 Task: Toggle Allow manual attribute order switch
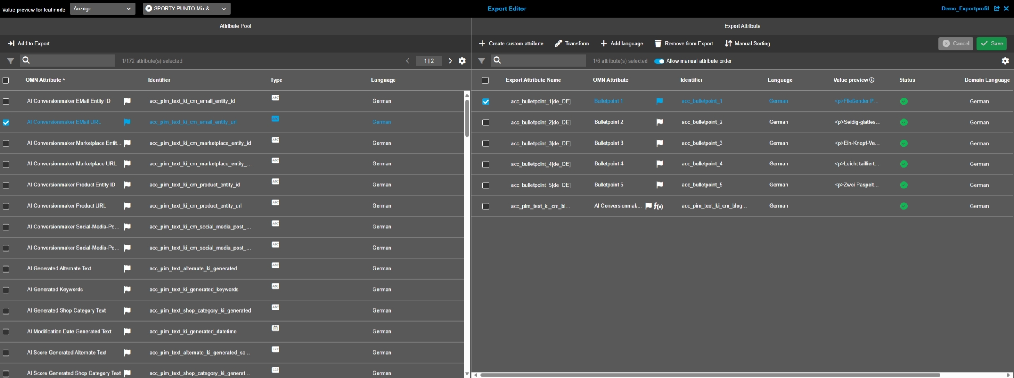[659, 61]
